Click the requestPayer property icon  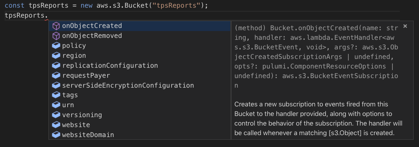56,75
